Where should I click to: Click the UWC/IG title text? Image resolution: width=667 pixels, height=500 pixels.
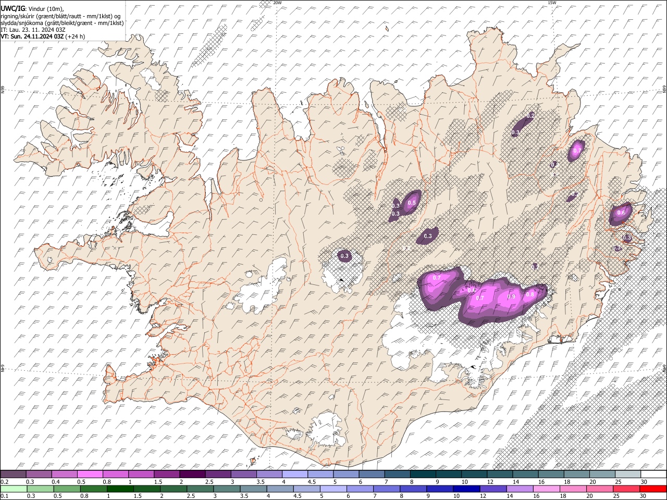[x=13, y=8]
